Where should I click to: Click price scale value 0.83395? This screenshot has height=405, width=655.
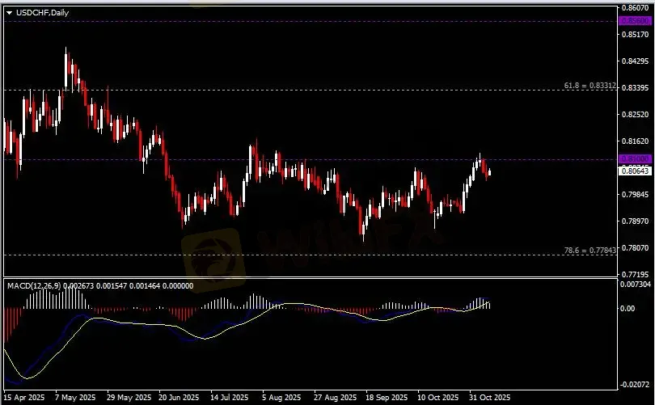(636, 87)
